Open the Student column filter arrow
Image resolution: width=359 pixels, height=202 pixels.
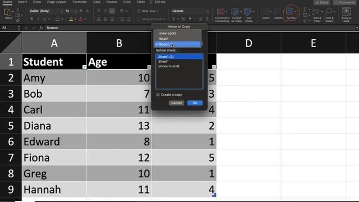pos(84,67)
